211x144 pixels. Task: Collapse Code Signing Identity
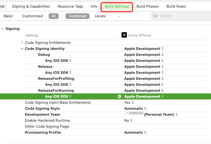pos(22,49)
